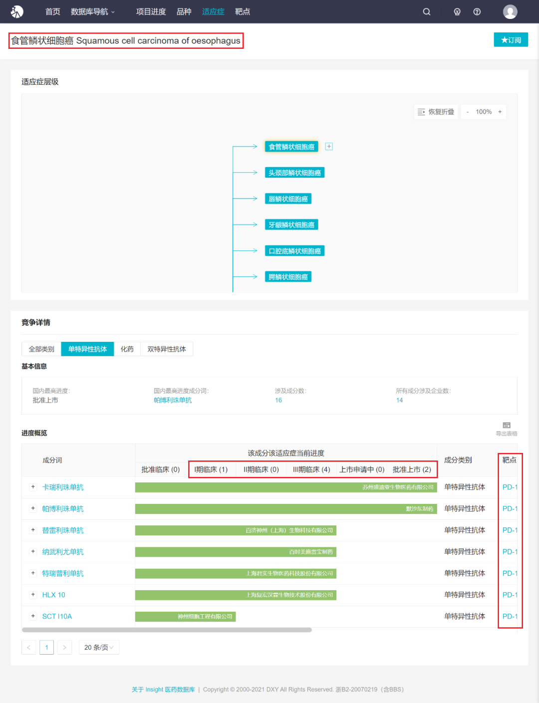Open 适应症 in the navigation bar

click(x=213, y=11)
